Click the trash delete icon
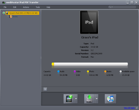This screenshot has width=139, height=110. point(45,89)
